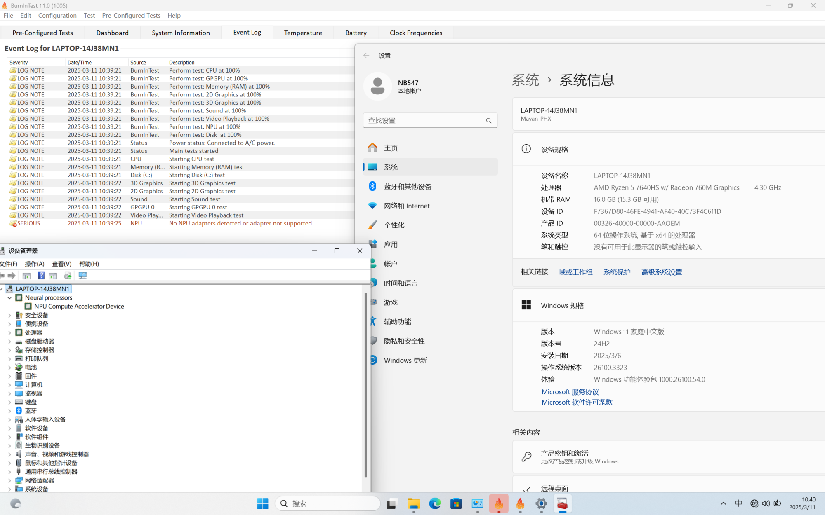Toggle the console tree icon in Device Manager toolbar
Image resolution: width=825 pixels, height=515 pixels.
[26, 276]
